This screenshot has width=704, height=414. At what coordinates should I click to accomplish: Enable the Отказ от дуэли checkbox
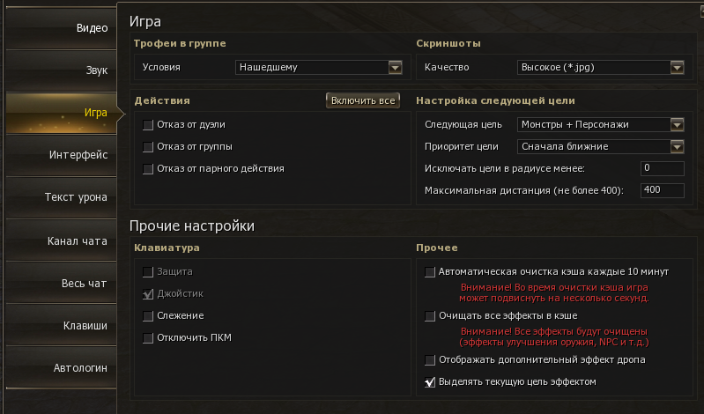[x=148, y=125]
